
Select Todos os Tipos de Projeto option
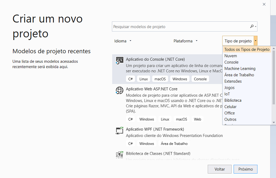[247, 50]
